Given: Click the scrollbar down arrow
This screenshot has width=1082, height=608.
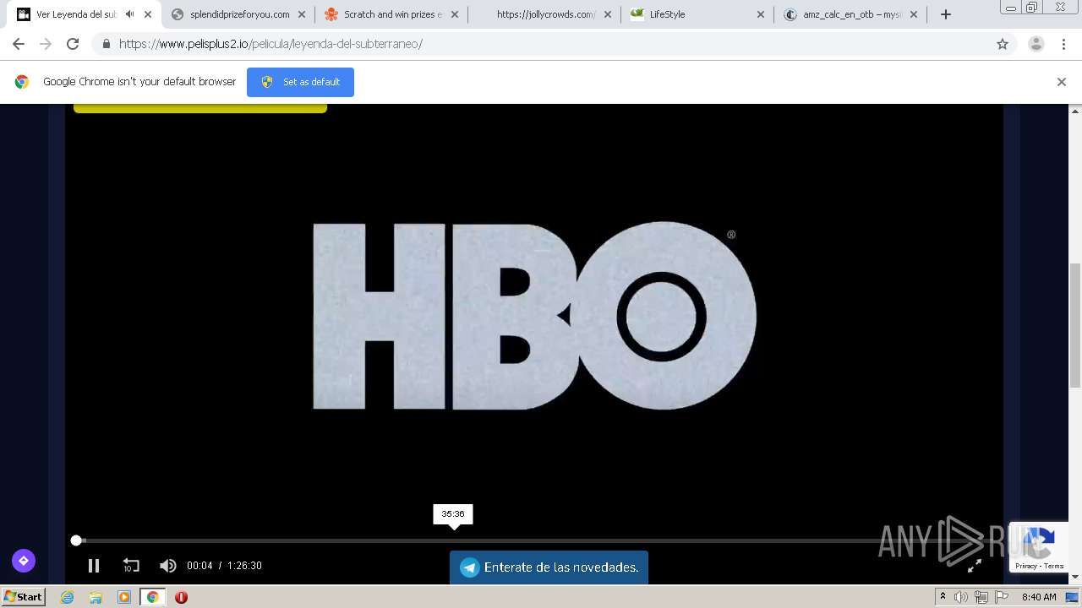Looking at the screenshot, I should tap(1075, 578).
